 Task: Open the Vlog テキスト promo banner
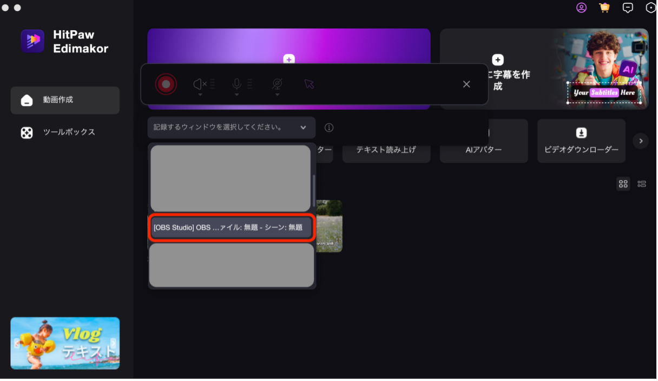pos(65,343)
